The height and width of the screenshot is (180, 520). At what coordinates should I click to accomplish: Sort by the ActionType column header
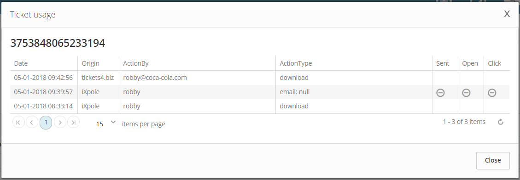pos(296,63)
